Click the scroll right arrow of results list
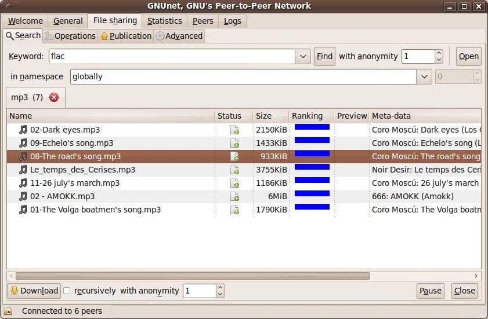The width and height of the screenshot is (488, 319). (x=476, y=276)
